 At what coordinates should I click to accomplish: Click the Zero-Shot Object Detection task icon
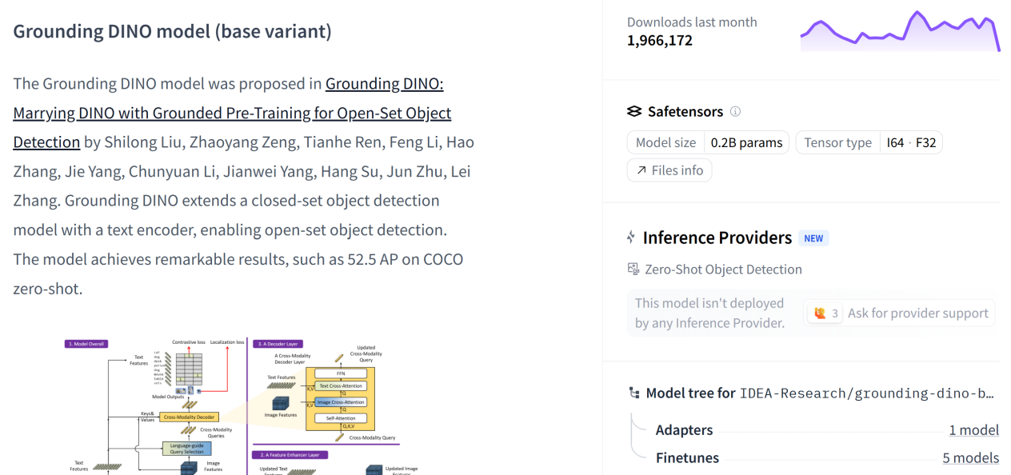coord(633,269)
